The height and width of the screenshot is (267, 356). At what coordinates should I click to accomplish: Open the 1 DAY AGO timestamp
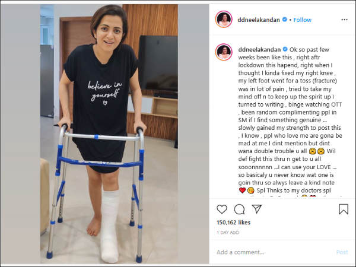click(x=228, y=233)
